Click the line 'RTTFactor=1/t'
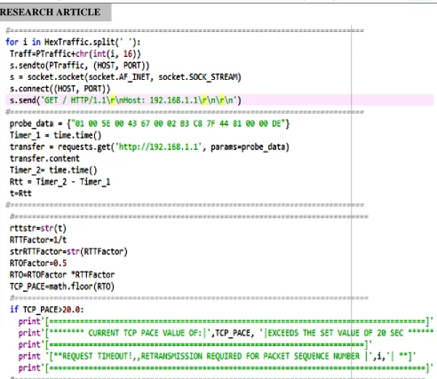437x379 pixels. 38,240
